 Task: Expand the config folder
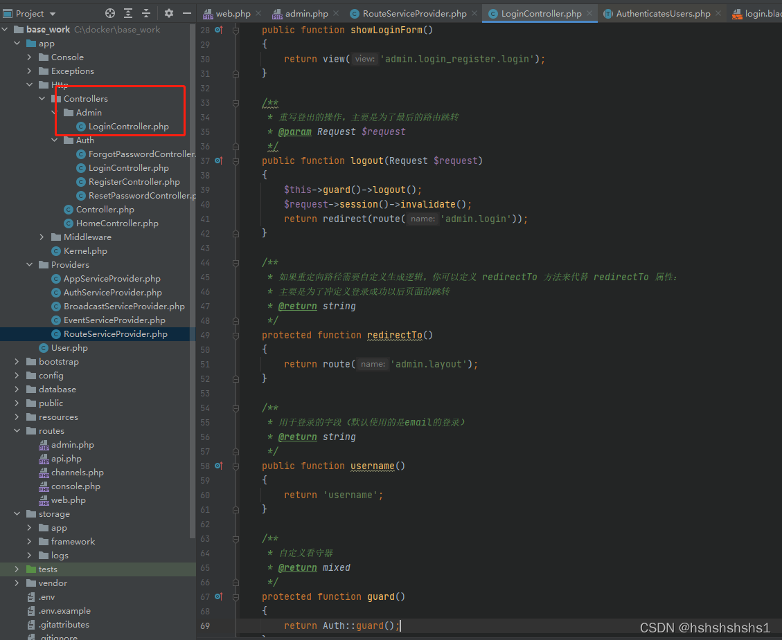point(17,376)
